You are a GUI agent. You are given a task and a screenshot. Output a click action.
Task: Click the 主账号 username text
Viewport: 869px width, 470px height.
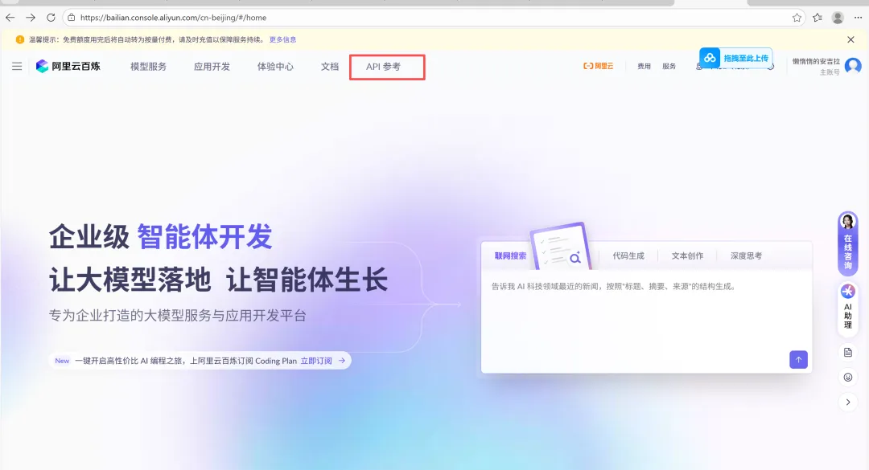[830, 72]
